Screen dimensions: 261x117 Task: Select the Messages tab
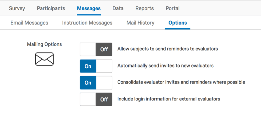[x=89, y=8]
